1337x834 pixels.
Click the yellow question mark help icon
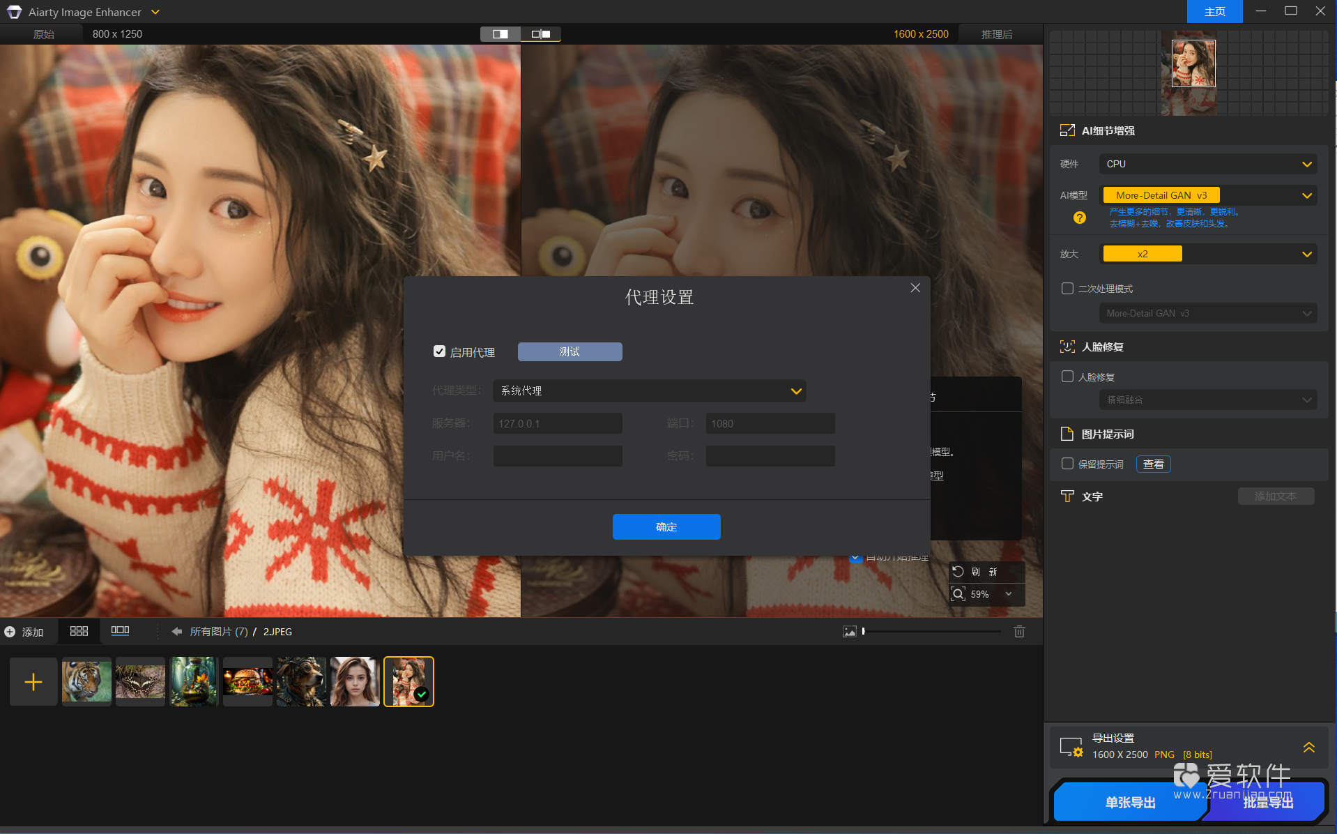click(x=1080, y=218)
